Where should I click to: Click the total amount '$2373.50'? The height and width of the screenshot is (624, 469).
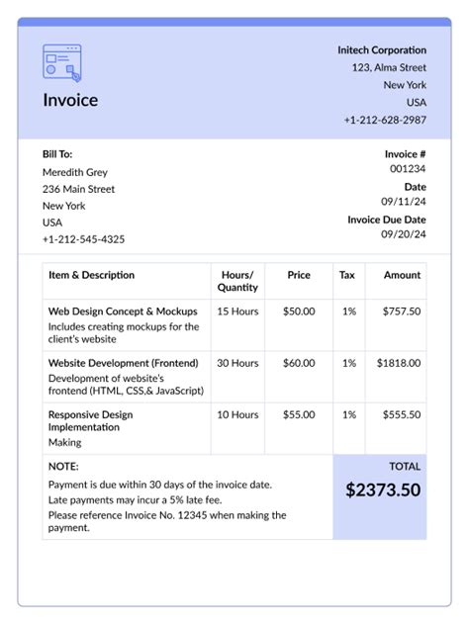383,490
